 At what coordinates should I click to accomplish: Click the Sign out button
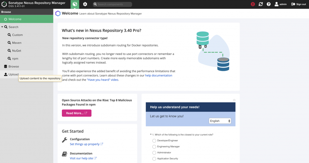tap(299, 4)
